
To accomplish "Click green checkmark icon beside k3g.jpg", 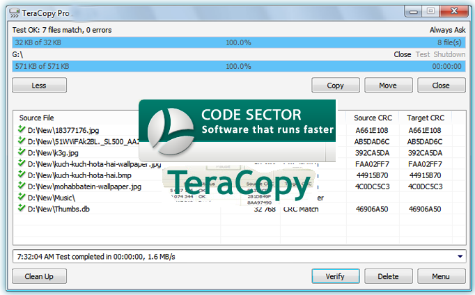I will (x=22, y=152).
